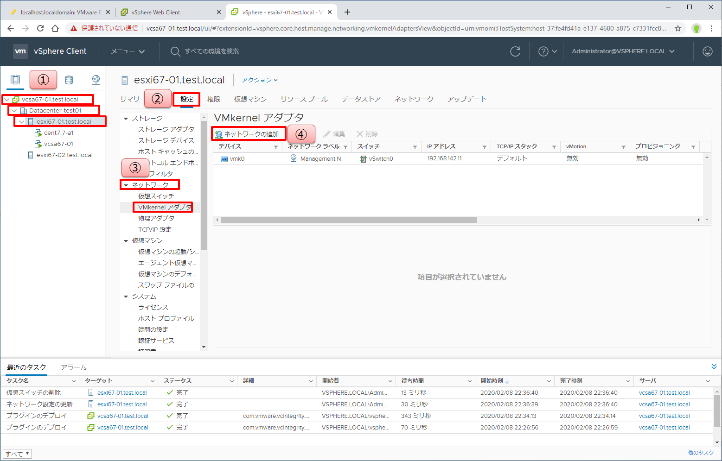722x461 pixels.
Task: Open the Storage inventory view icon
Action: [x=69, y=80]
